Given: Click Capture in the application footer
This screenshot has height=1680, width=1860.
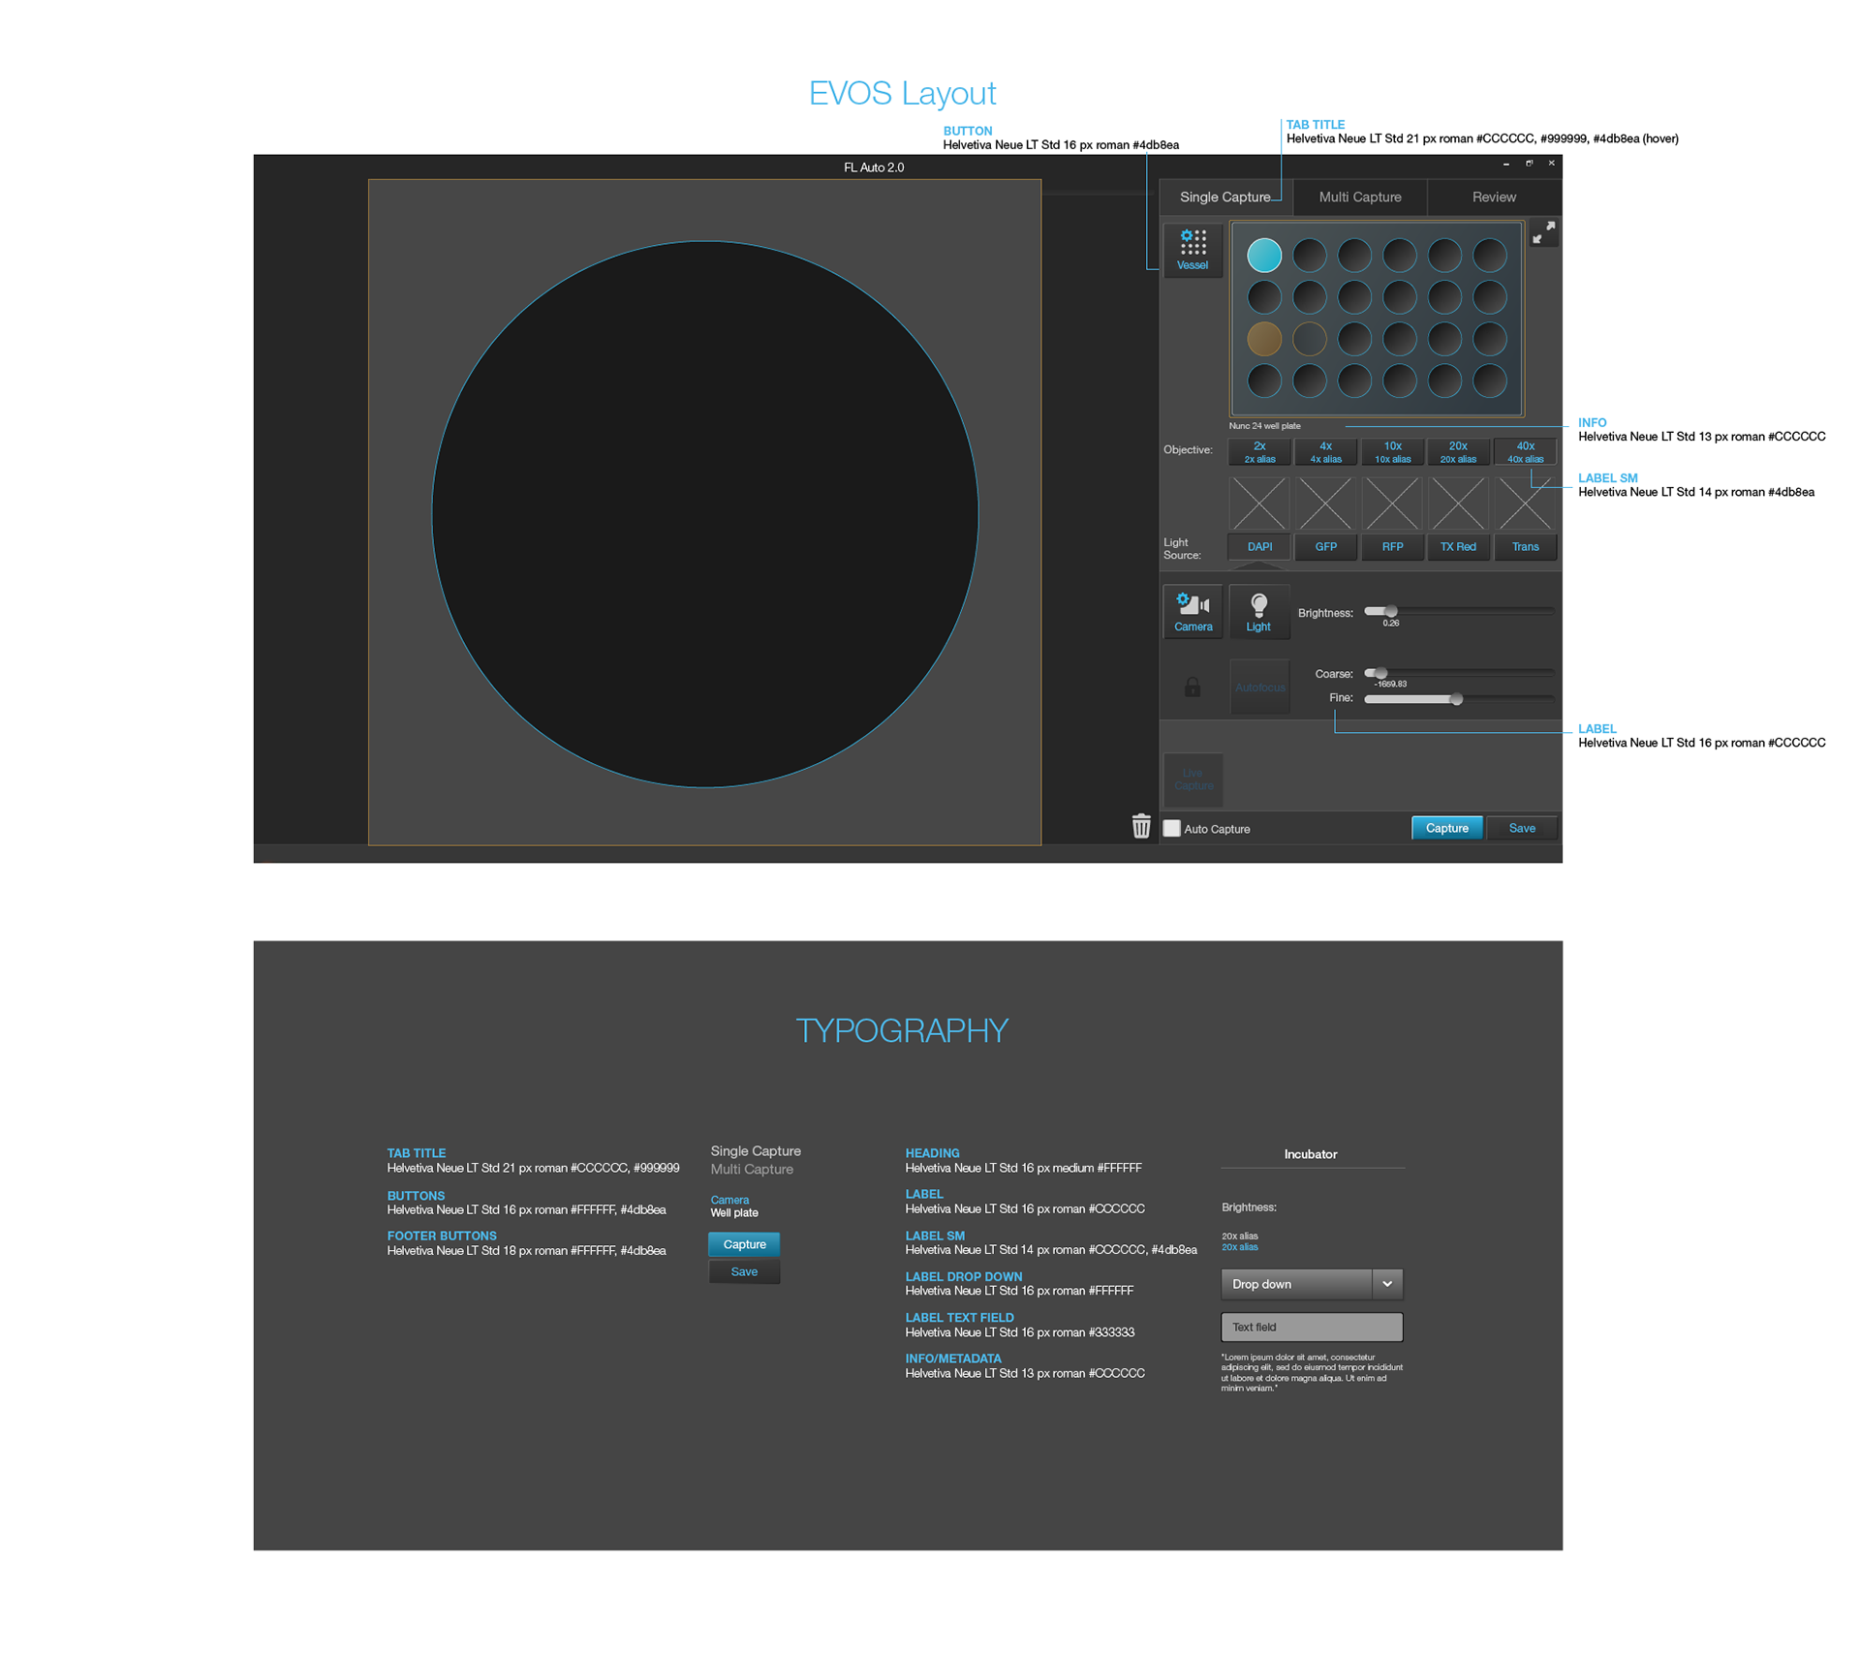Looking at the screenshot, I should pos(1446,828).
